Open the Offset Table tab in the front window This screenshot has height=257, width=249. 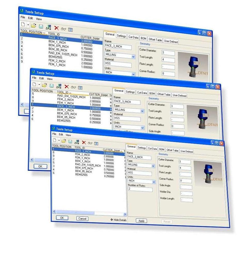coord(172,150)
